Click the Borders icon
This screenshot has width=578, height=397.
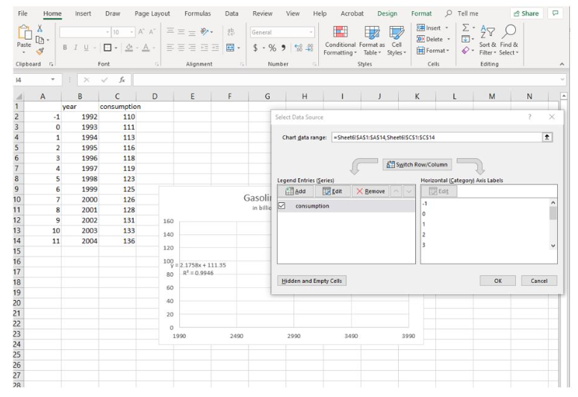tap(108, 48)
